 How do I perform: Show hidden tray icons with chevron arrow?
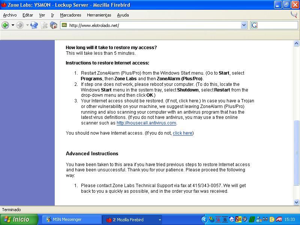(x=204, y=219)
